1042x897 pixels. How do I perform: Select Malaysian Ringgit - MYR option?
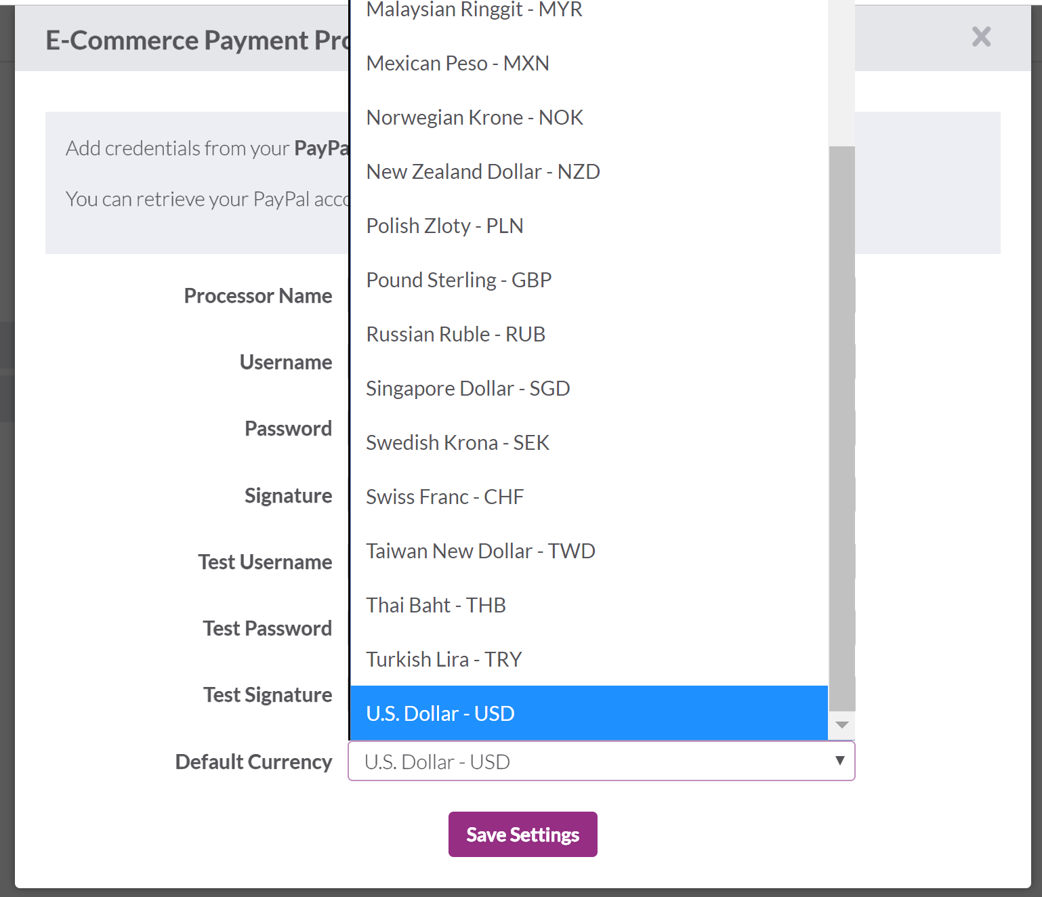pyautogui.click(x=589, y=11)
